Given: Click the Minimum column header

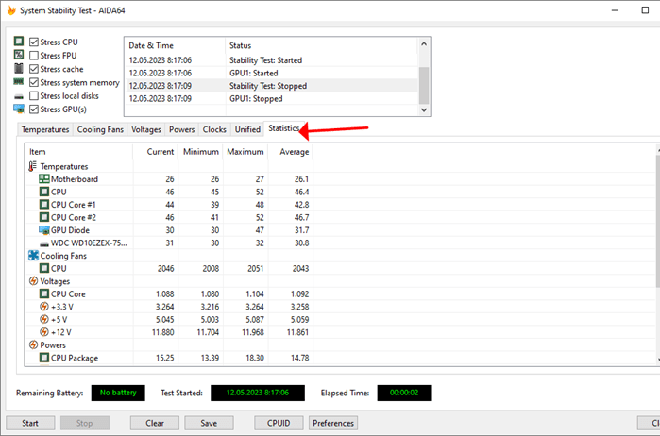Looking at the screenshot, I should pos(201,152).
